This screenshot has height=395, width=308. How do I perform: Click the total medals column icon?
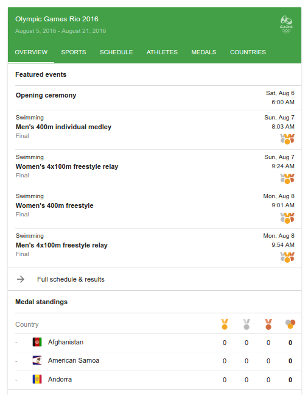[x=290, y=324]
